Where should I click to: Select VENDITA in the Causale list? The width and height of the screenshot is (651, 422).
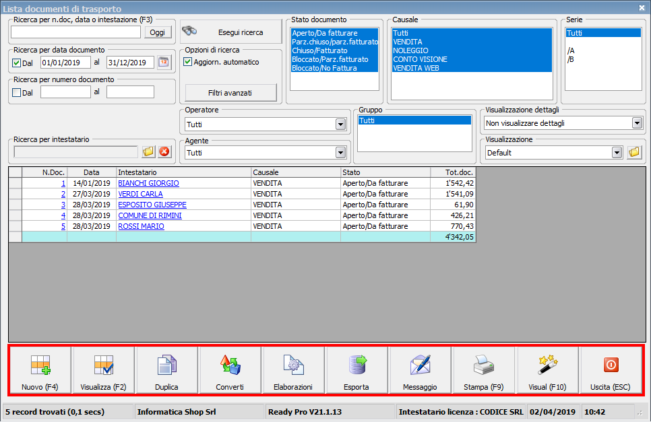[x=472, y=42]
